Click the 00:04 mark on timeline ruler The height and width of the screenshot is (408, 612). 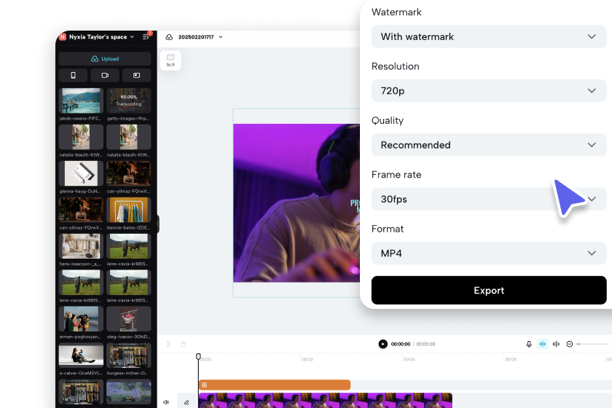[x=409, y=359]
